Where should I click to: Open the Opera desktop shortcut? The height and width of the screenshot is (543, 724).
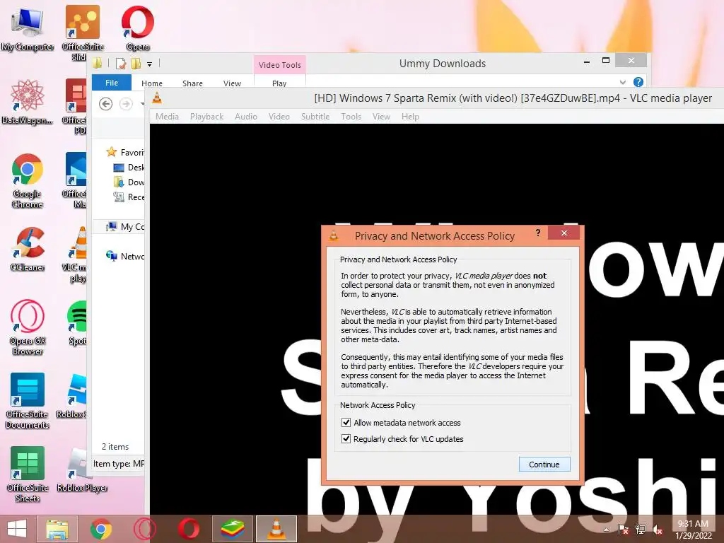coord(138,28)
